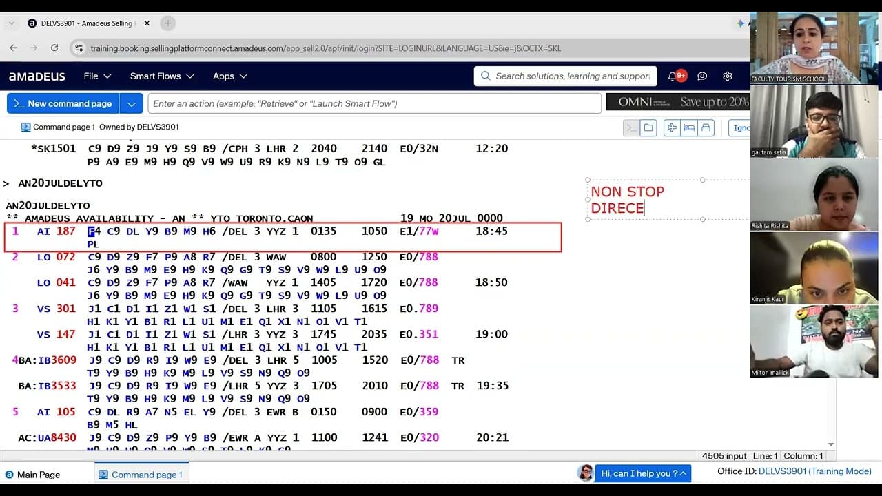Screen dimensions: 882x496
Task: Reload the Amadeus page
Action: click(54, 48)
